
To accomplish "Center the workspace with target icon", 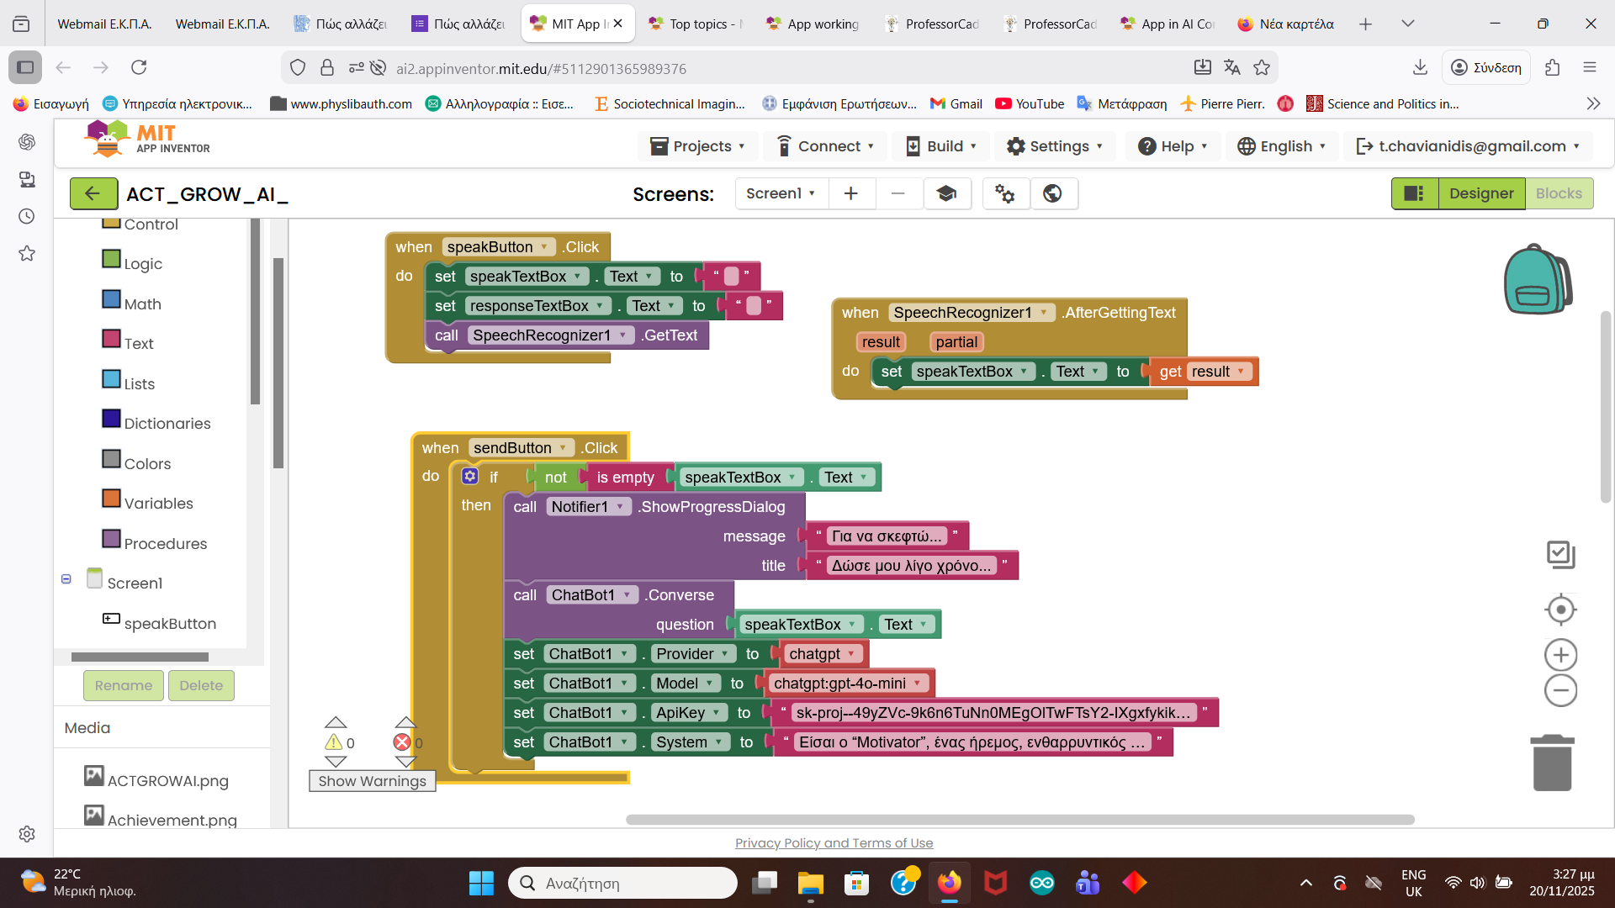I will (x=1560, y=610).
